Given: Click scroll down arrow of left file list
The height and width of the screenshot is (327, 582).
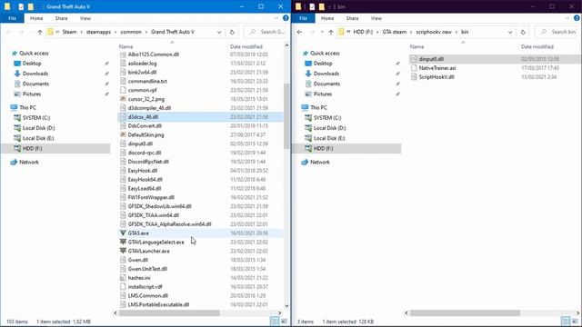Looking at the screenshot, I should click(x=286, y=306).
